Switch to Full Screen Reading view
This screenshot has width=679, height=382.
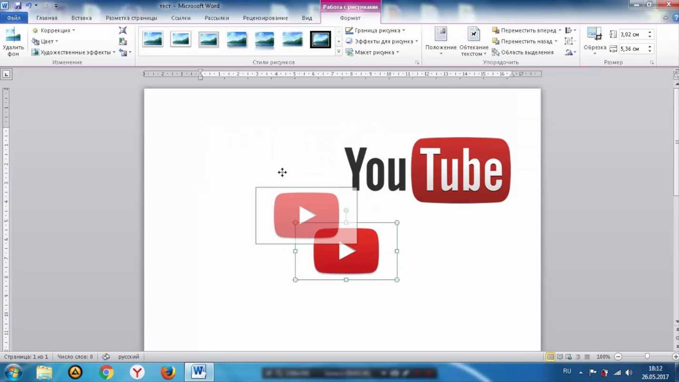pos(560,357)
